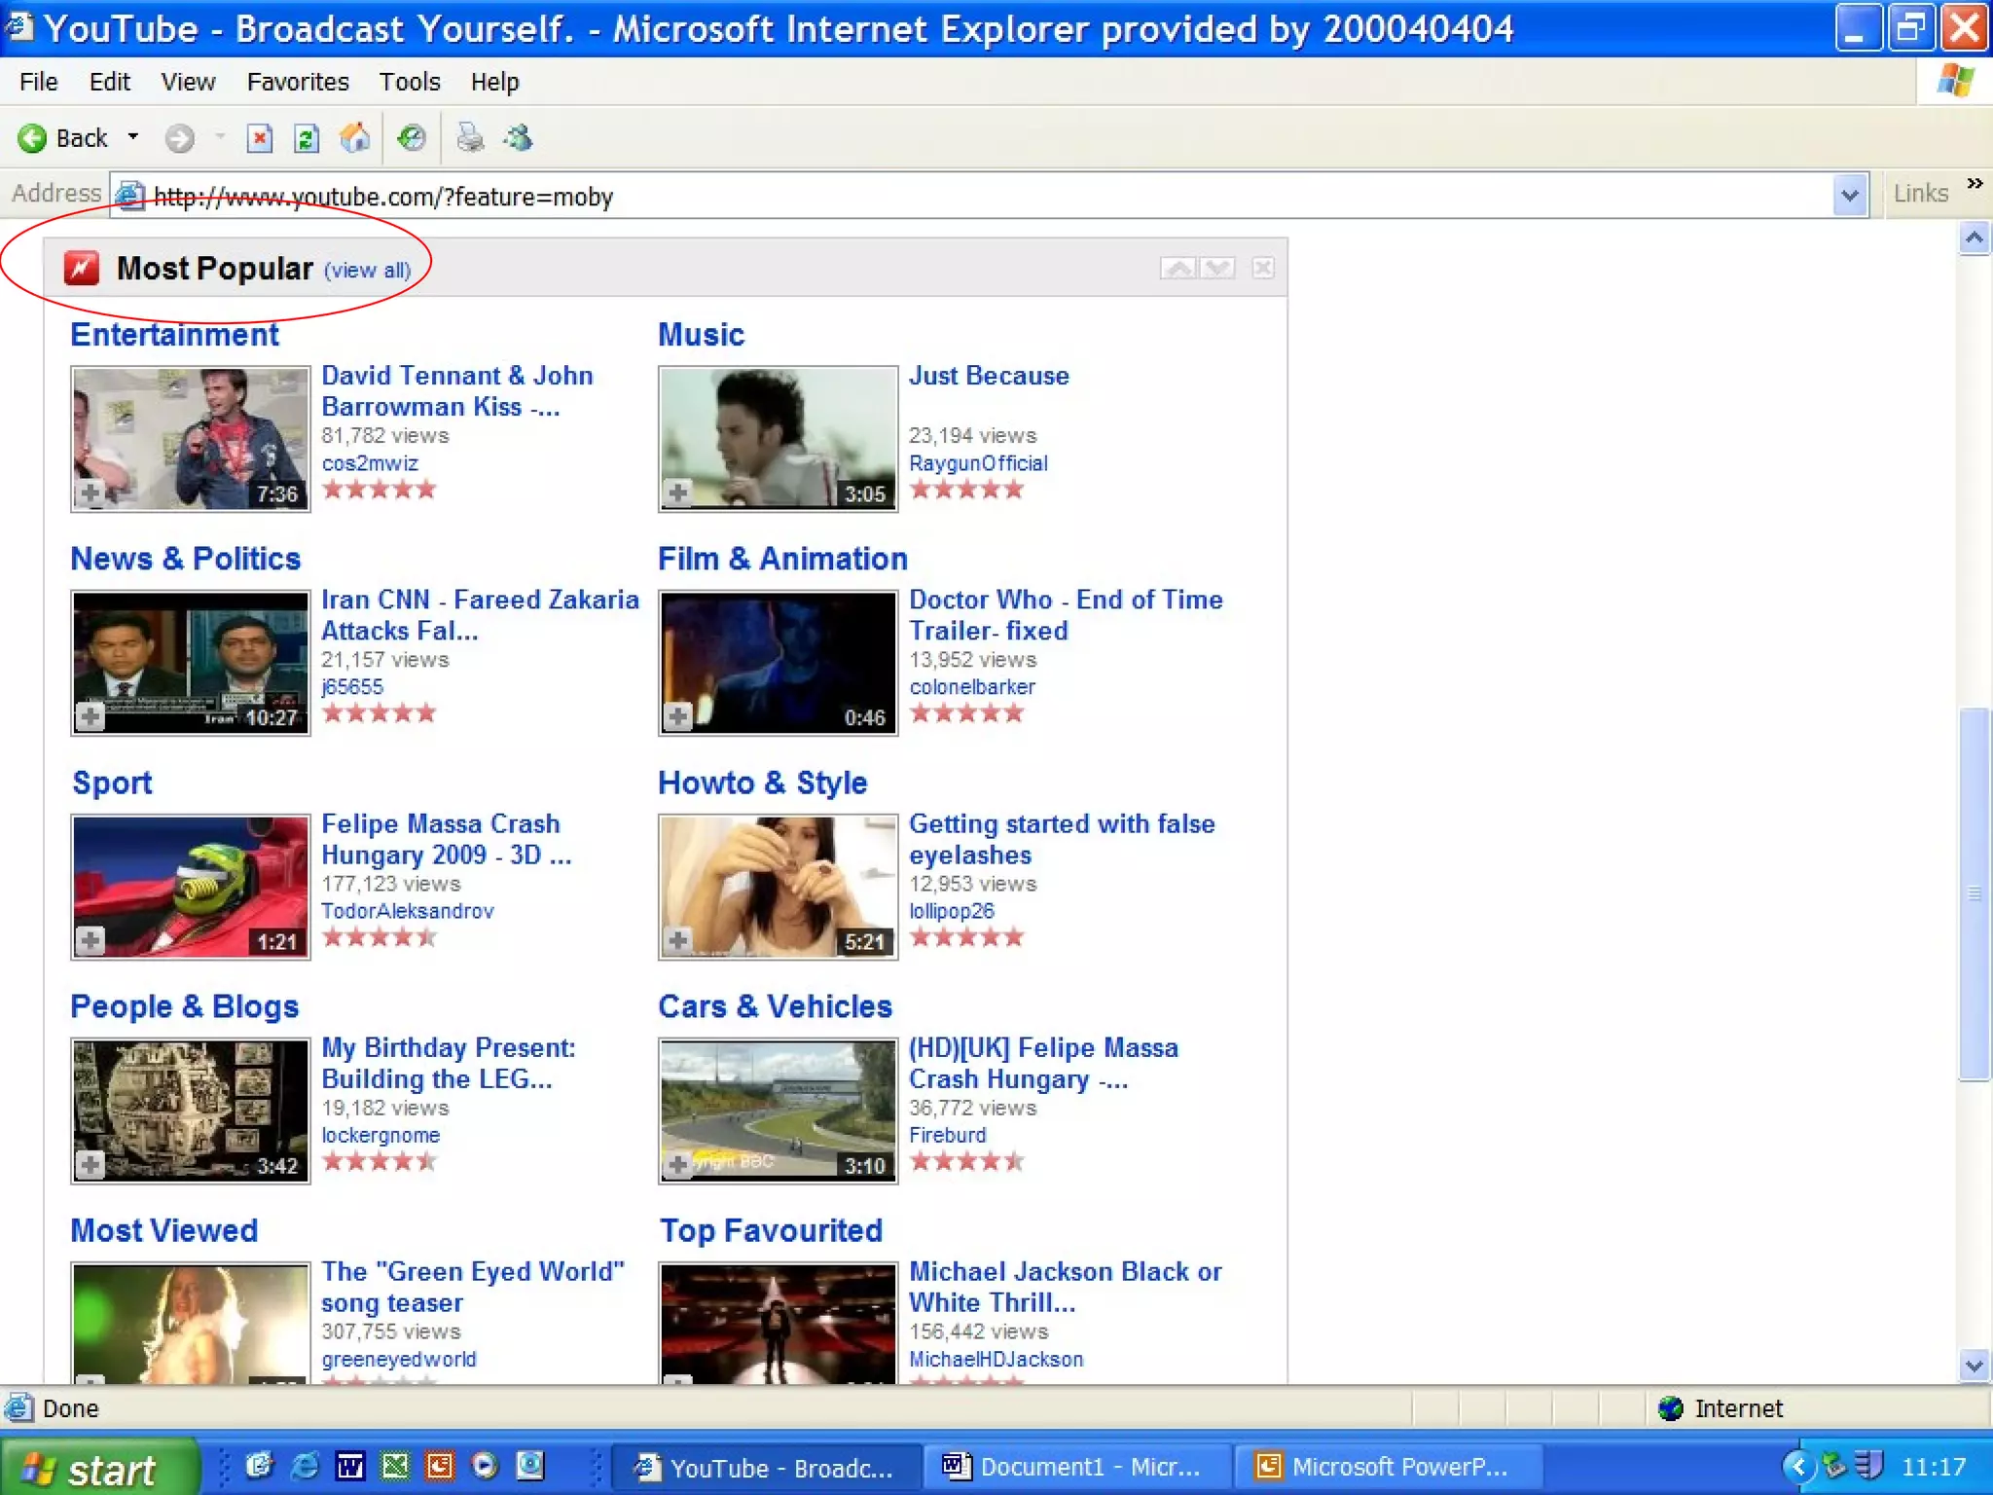This screenshot has height=1495, width=1993.
Task: Open the Messenger toolbar icon
Action: click(519, 138)
